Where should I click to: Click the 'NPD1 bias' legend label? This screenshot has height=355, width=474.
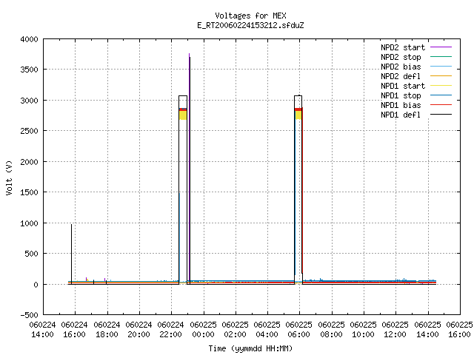401,105
